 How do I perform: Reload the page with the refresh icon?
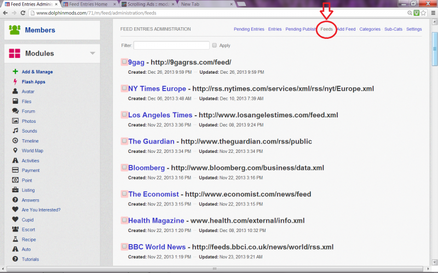(x=23, y=13)
